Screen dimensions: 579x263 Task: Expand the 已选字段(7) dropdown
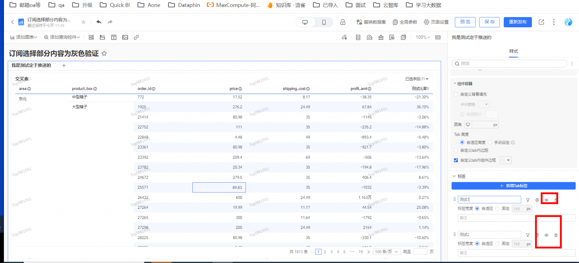tap(417, 79)
